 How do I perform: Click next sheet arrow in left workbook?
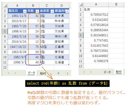pos(15,73)
